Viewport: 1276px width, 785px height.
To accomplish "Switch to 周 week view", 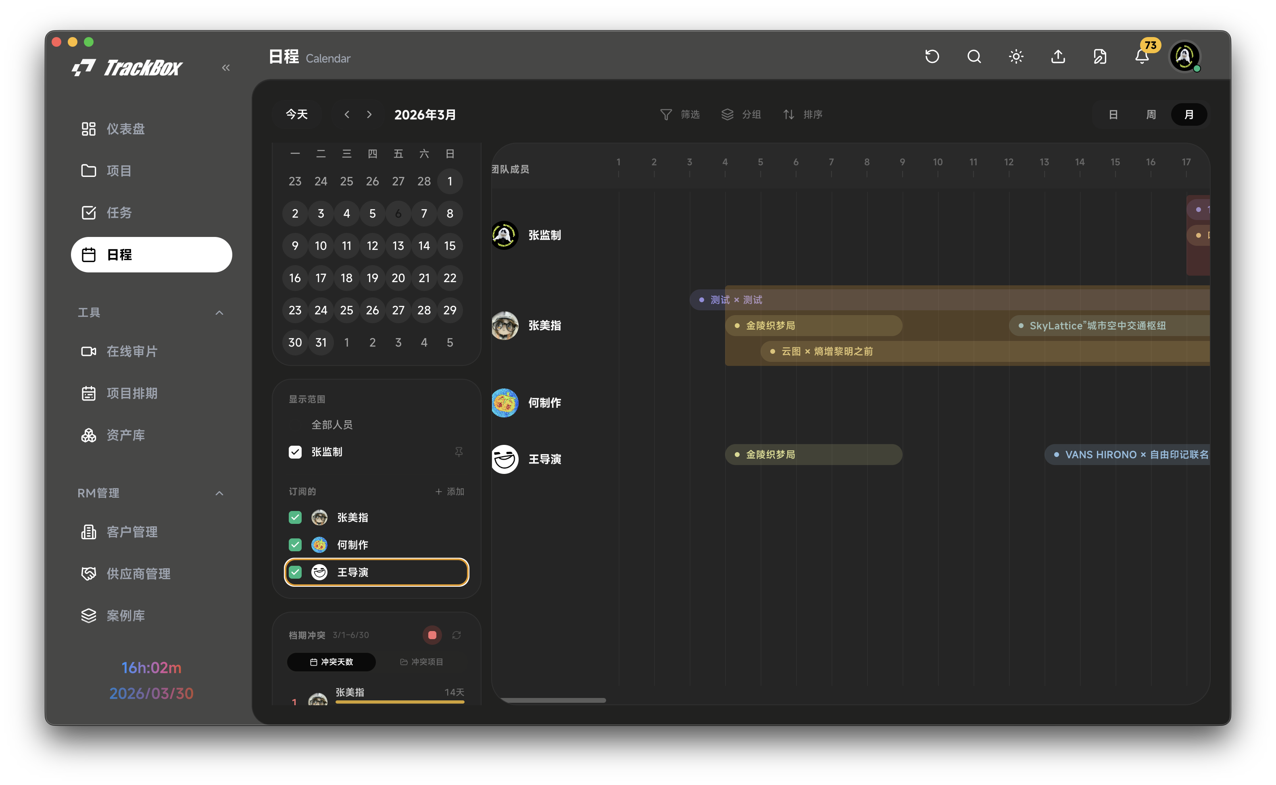I will (1151, 114).
